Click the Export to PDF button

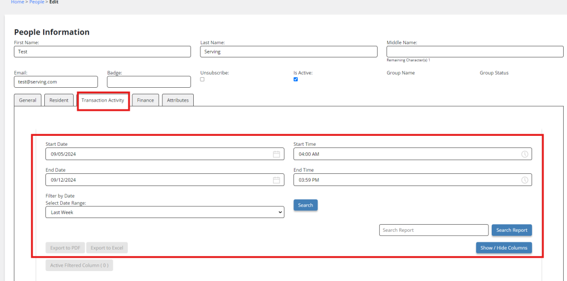click(x=65, y=248)
